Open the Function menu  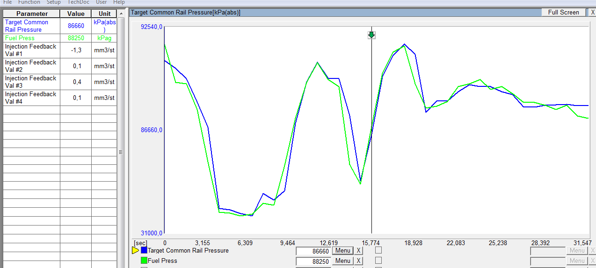pyautogui.click(x=29, y=2)
